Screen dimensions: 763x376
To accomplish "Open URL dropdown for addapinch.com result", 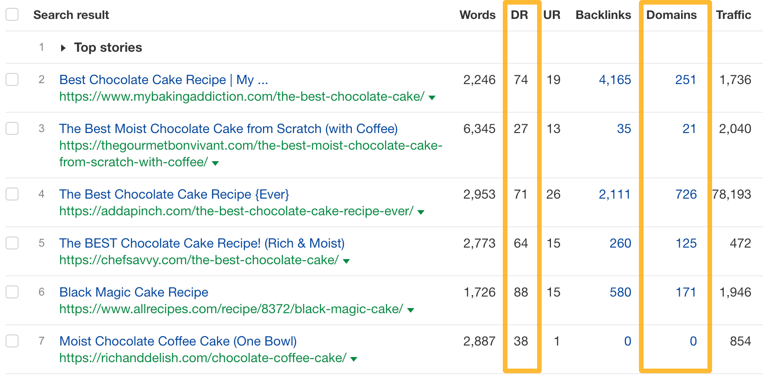I will point(420,212).
